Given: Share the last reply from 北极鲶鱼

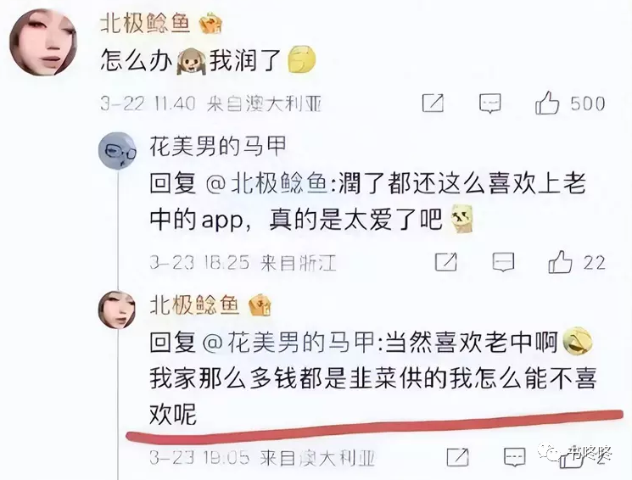Looking at the screenshot, I should click(458, 457).
